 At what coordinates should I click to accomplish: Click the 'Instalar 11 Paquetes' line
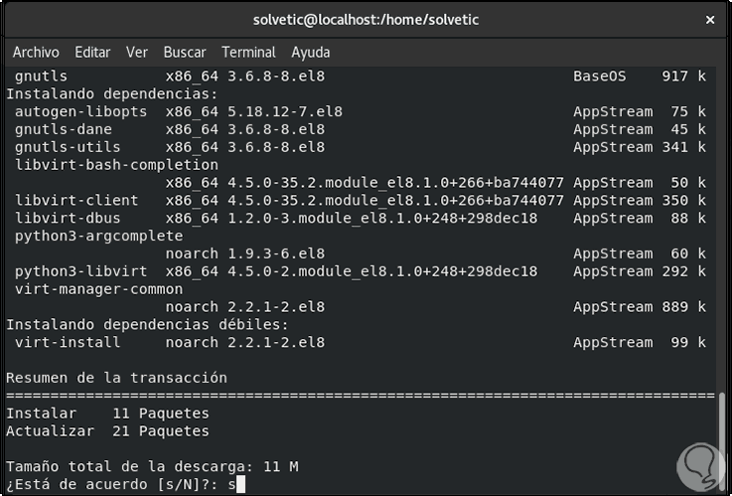[x=107, y=413]
